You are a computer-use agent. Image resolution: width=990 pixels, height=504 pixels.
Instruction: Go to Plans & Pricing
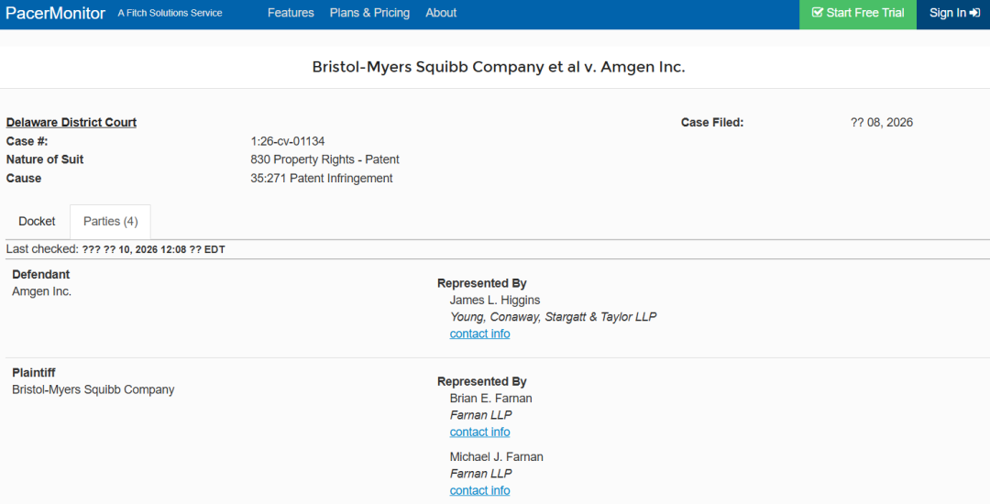pyautogui.click(x=369, y=13)
